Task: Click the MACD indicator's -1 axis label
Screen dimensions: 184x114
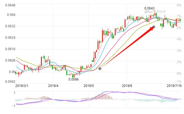Action: click(14, 106)
